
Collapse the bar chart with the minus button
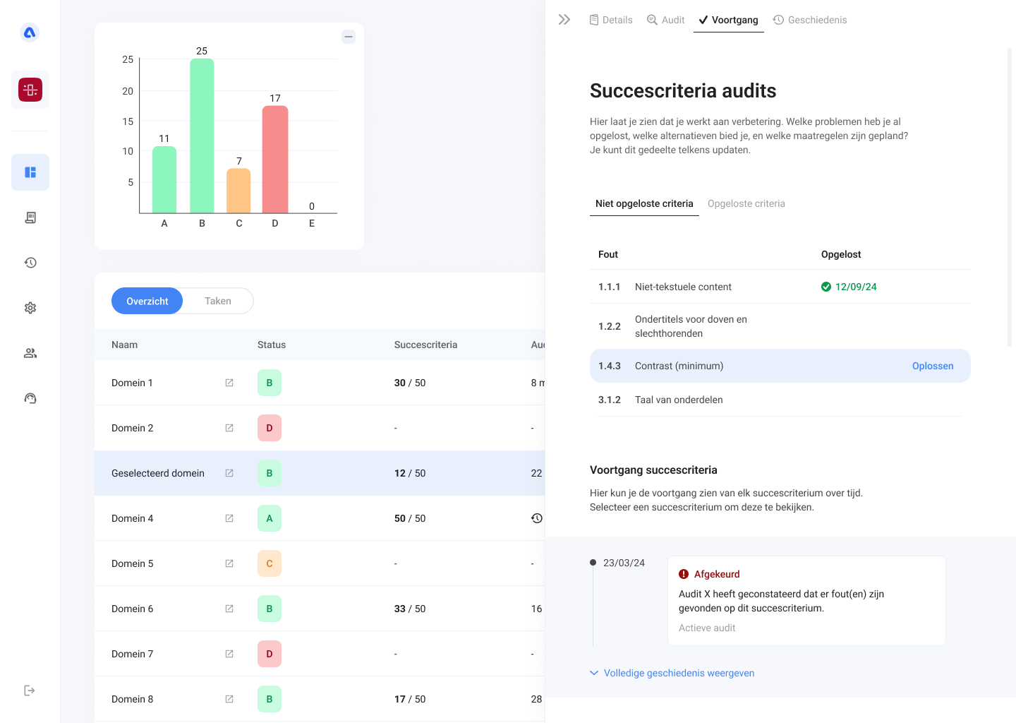coord(349,35)
